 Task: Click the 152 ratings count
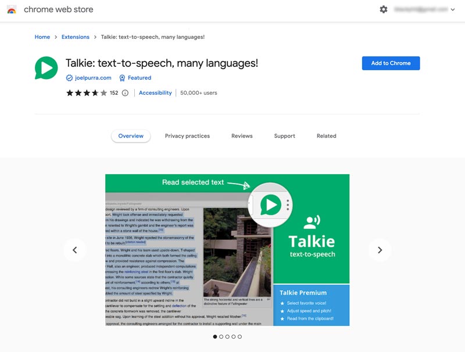pos(114,93)
